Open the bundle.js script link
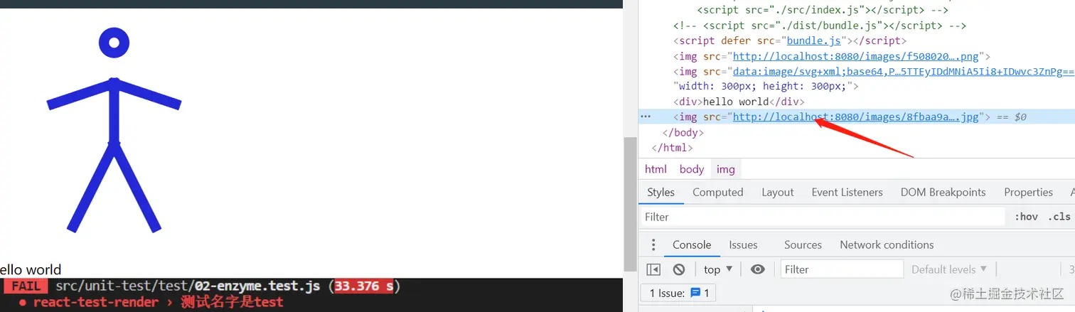The width and height of the screenshot is (1075, 312). [x=813, y=41]
